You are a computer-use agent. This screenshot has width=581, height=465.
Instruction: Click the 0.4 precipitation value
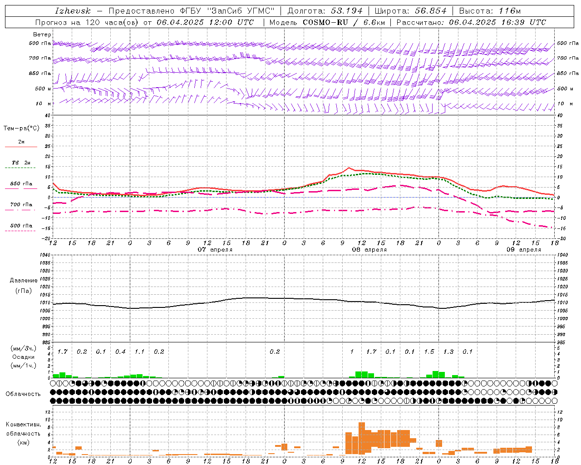(120, 352)
